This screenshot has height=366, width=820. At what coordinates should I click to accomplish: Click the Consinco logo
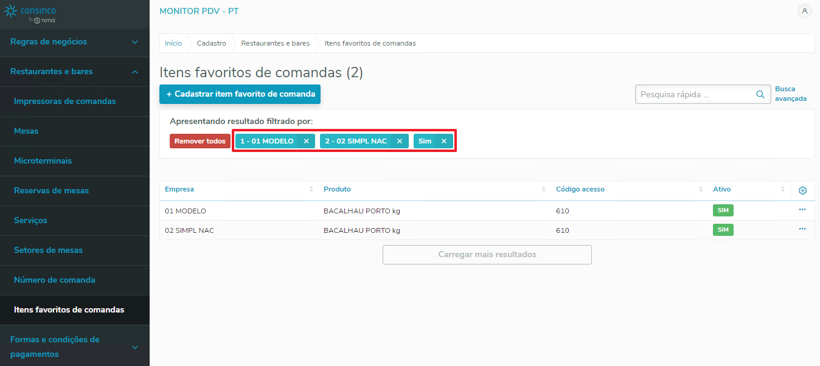point(30,13)
